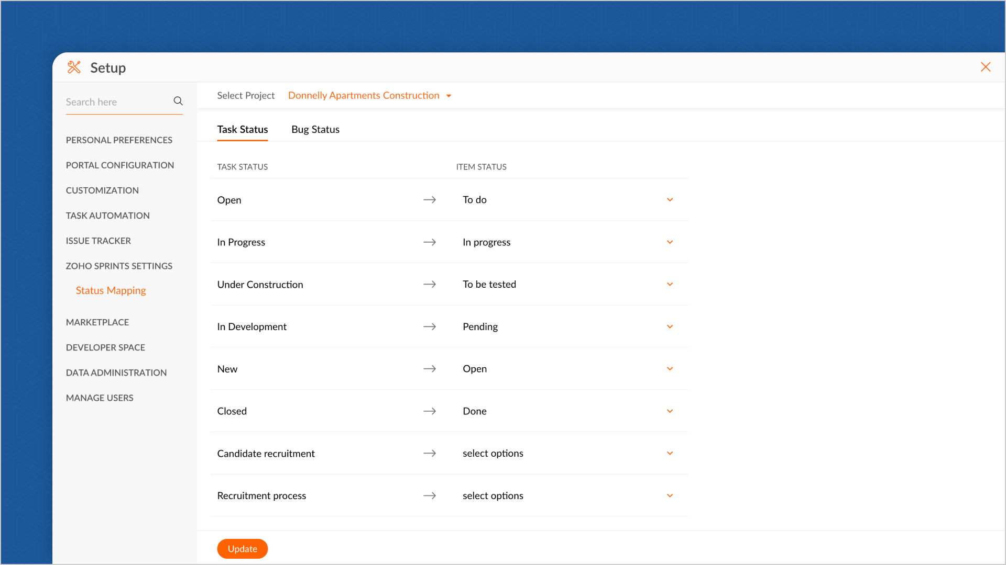Open the Manage Users section

pyautogui.click(x=100, y=398)
